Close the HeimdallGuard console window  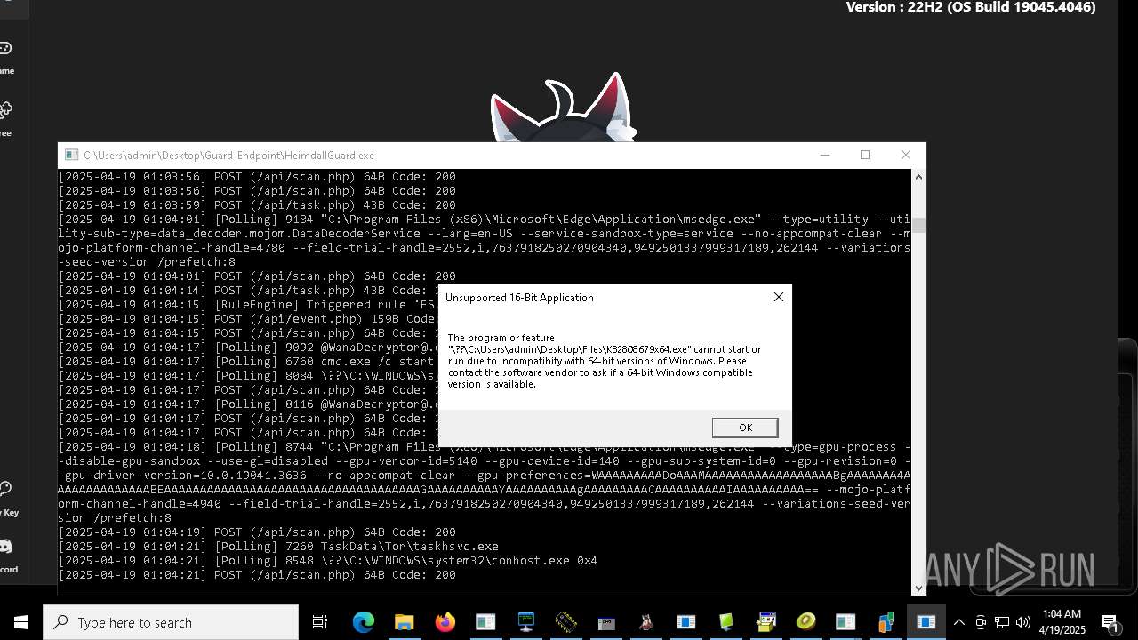[905, 155]
